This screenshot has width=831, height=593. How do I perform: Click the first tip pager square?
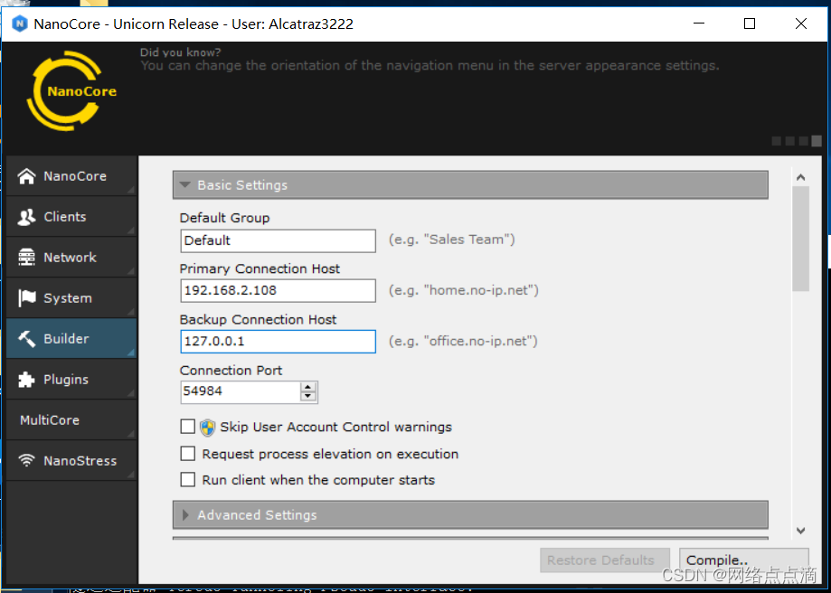(777, 140)
